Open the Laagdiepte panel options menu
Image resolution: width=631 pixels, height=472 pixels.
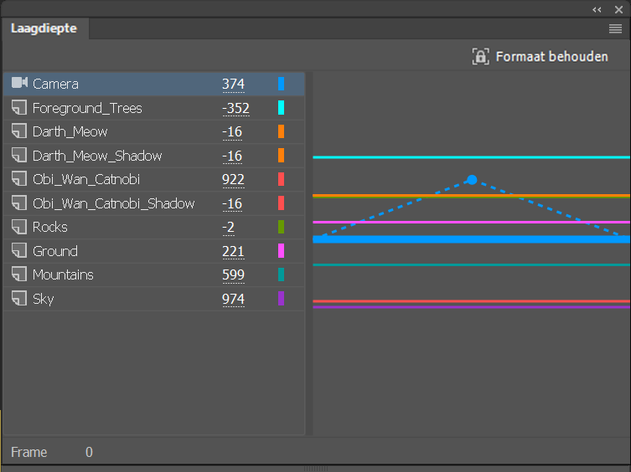[615, 28]
